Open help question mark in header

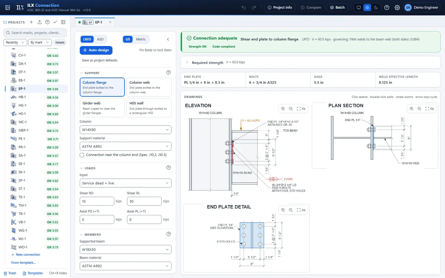387,7
